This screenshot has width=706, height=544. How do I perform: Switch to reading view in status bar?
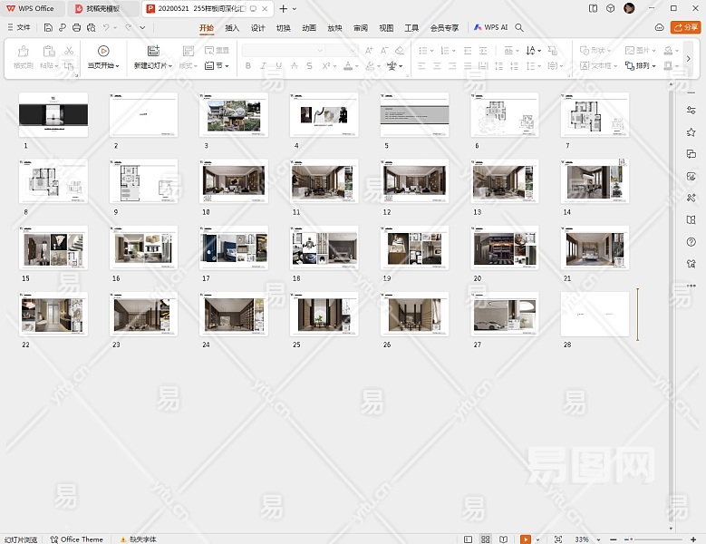pos(503,539)
